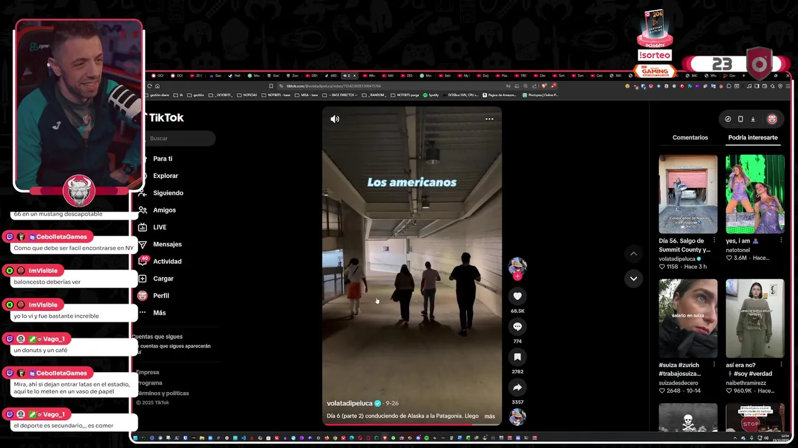Open the Actividad notifications icon

click(x=143, y=261)
